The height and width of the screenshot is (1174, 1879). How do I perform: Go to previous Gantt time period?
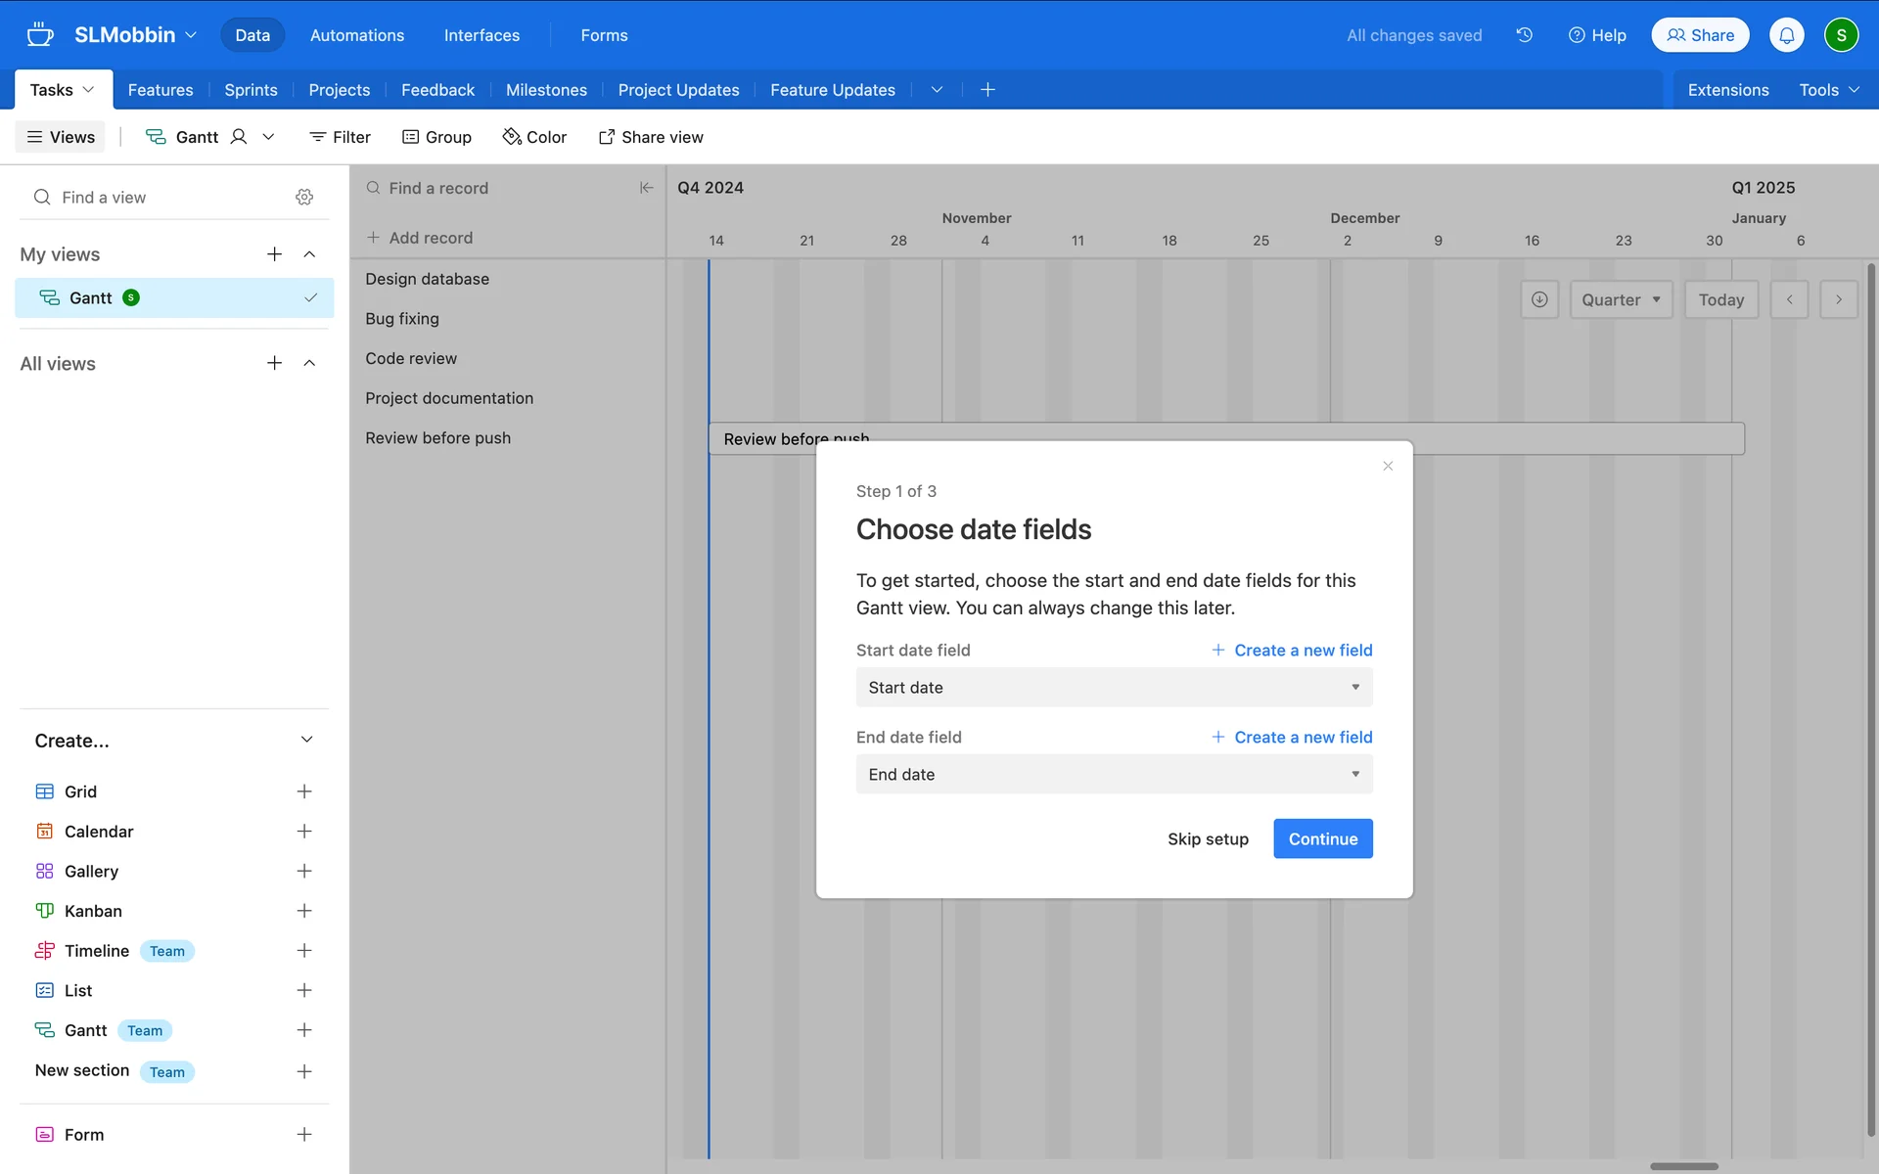1789,299
